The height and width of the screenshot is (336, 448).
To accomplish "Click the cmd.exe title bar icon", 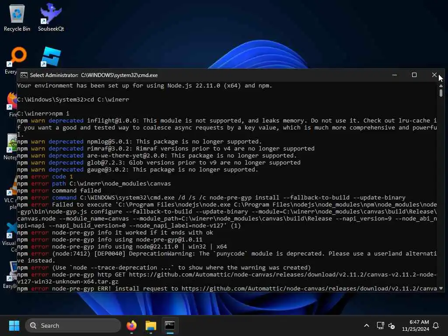I will click(x=24, y=75).
